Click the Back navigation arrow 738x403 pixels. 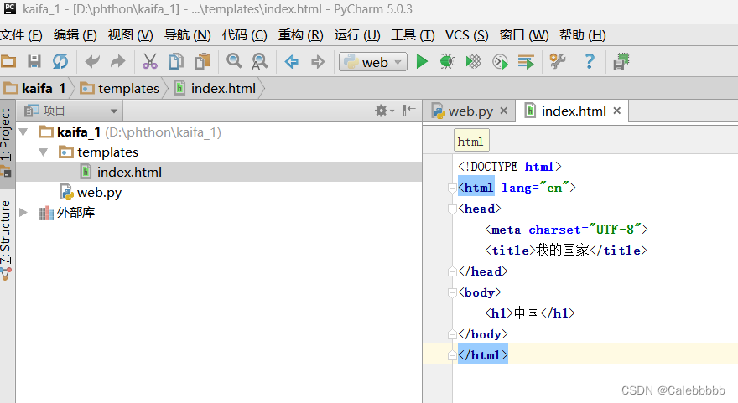click(x=292, y=62)
